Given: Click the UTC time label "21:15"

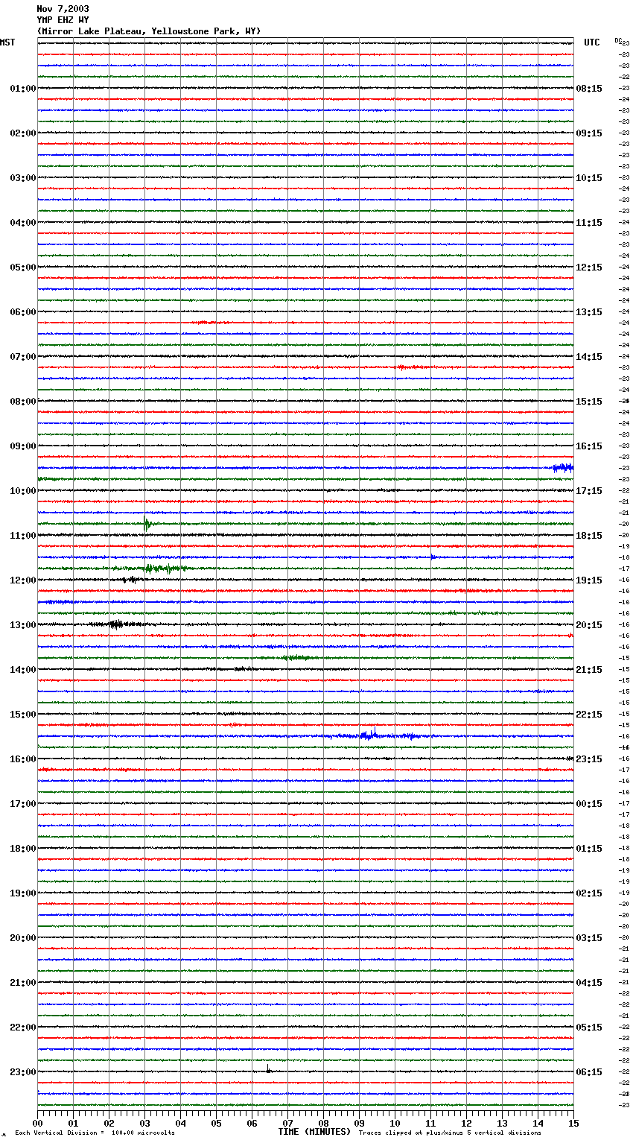Looking at the screenshot, I should coord(589,670).
